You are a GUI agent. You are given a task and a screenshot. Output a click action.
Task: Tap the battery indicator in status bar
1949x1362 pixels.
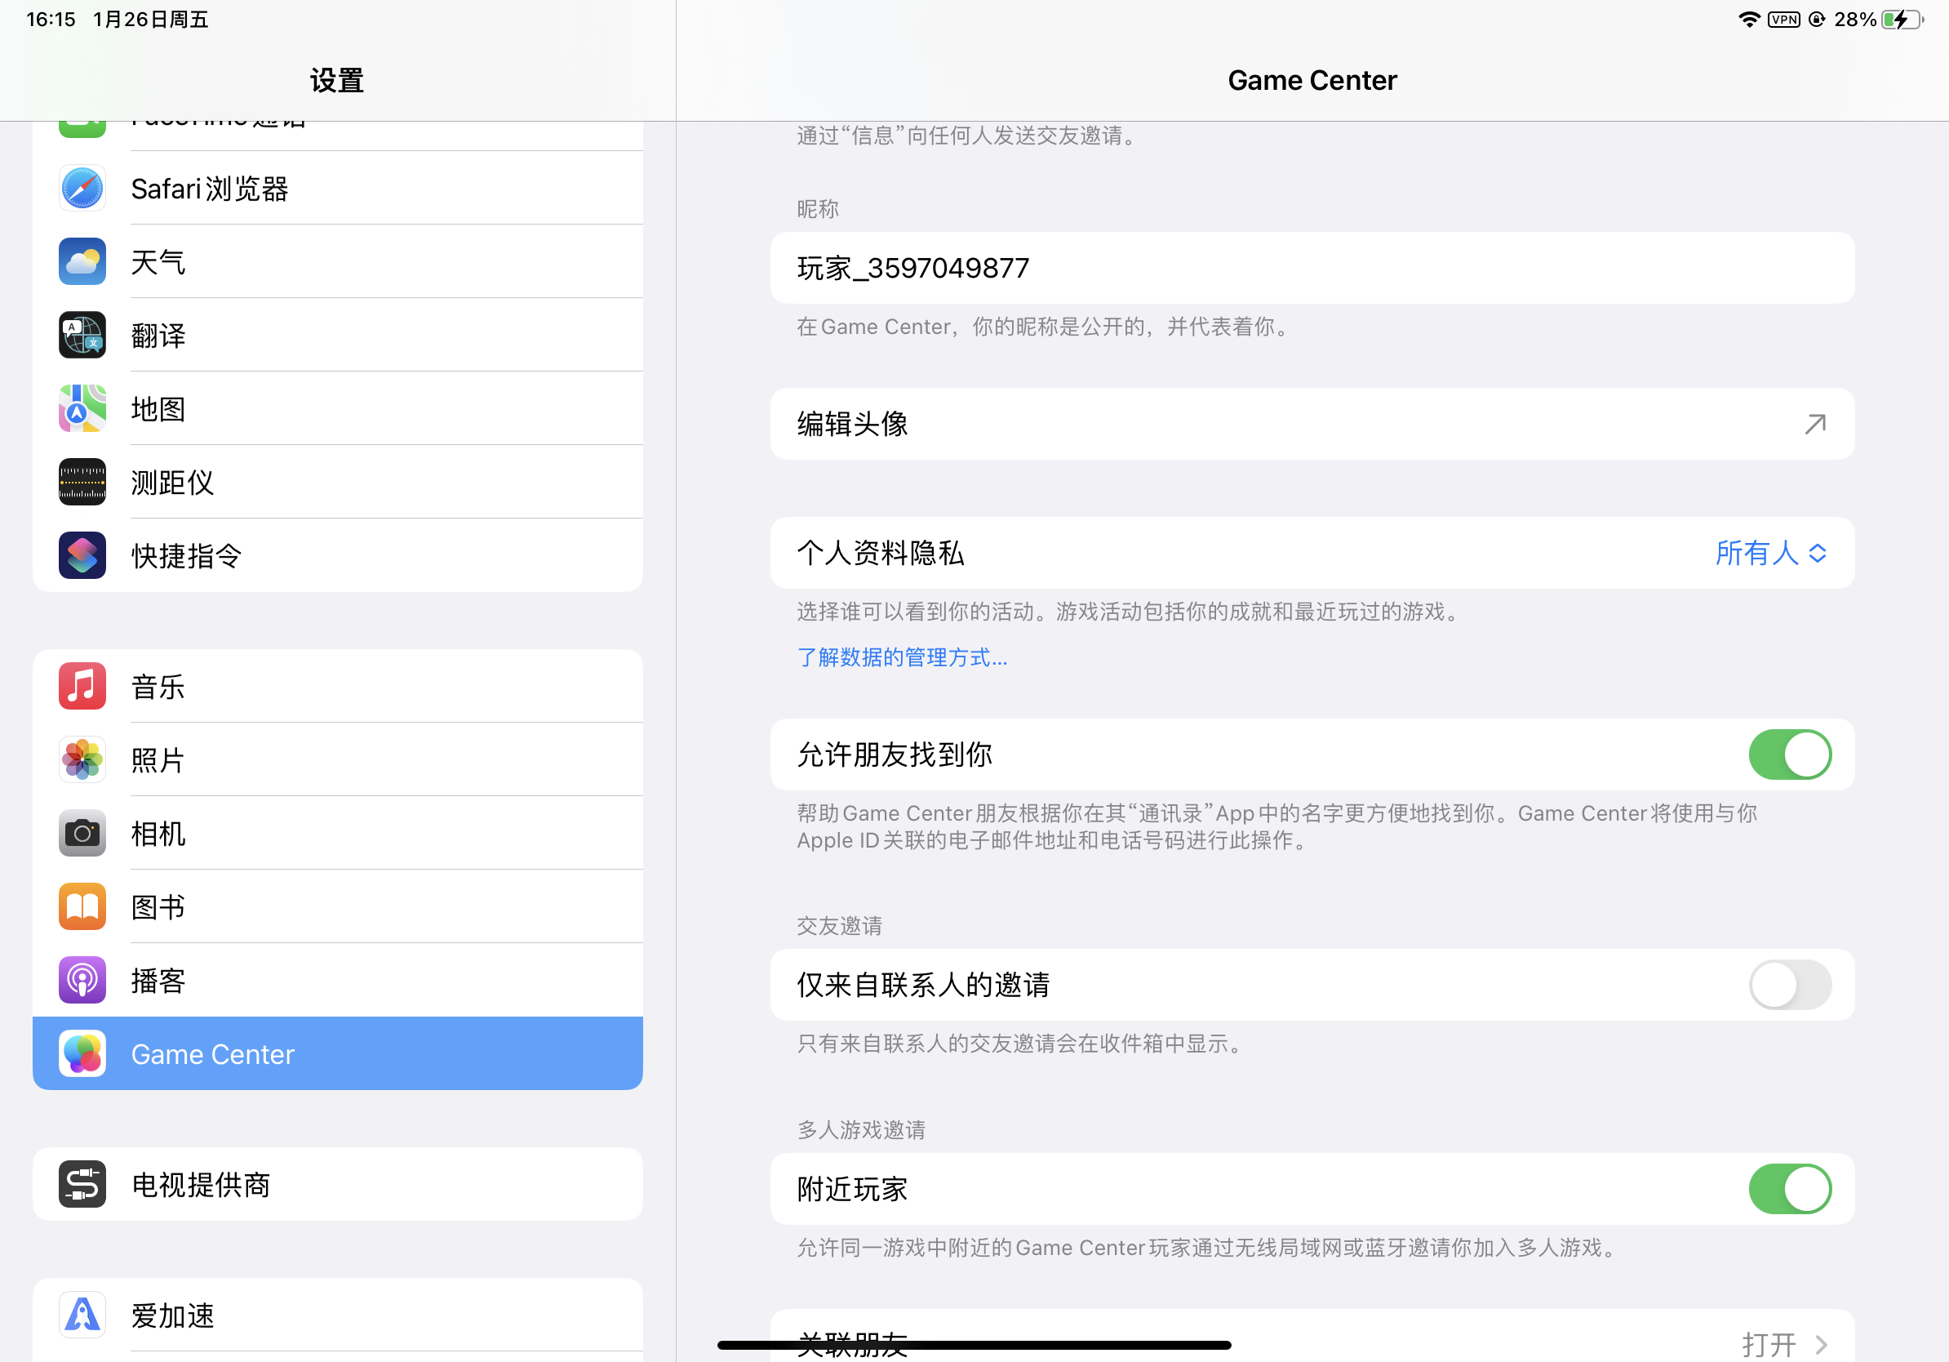pos(1902,20)
